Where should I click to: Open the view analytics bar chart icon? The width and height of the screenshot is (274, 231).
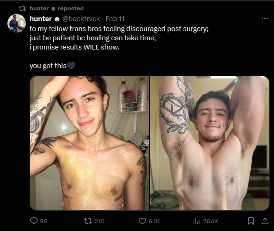click(x=196, y=221)
